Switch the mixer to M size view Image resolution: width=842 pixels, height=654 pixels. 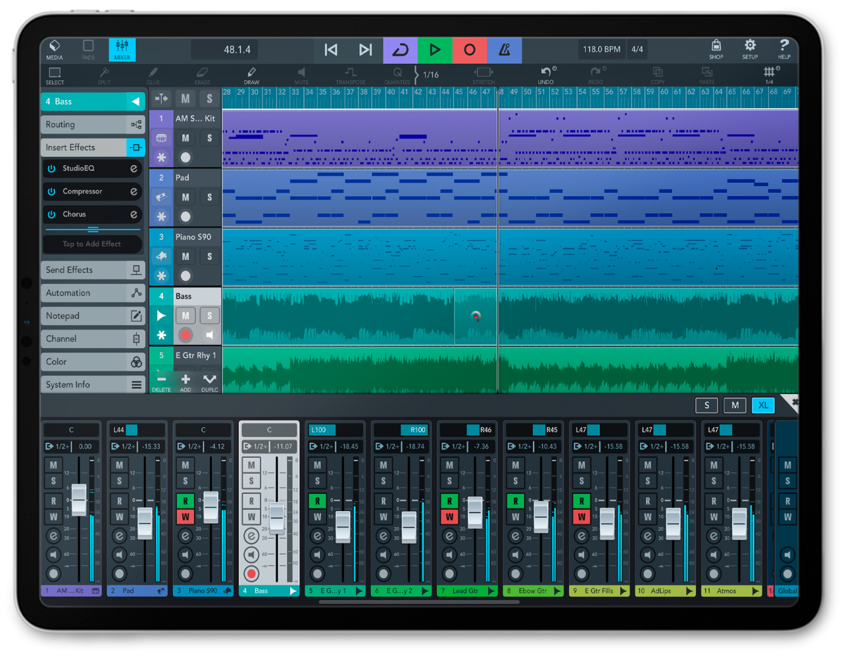pyautogui.click(x=735, y=405)
